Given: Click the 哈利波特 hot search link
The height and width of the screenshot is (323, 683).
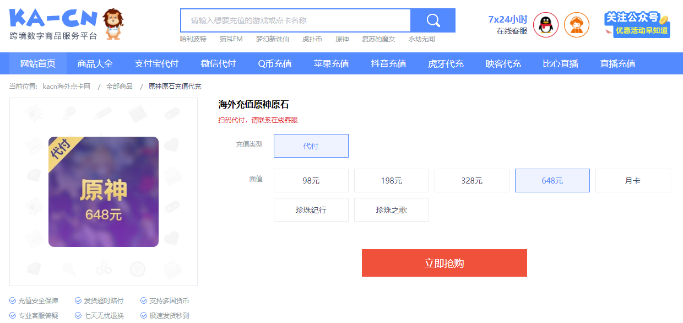Looking at the screenshot, I should pos(193,39).
